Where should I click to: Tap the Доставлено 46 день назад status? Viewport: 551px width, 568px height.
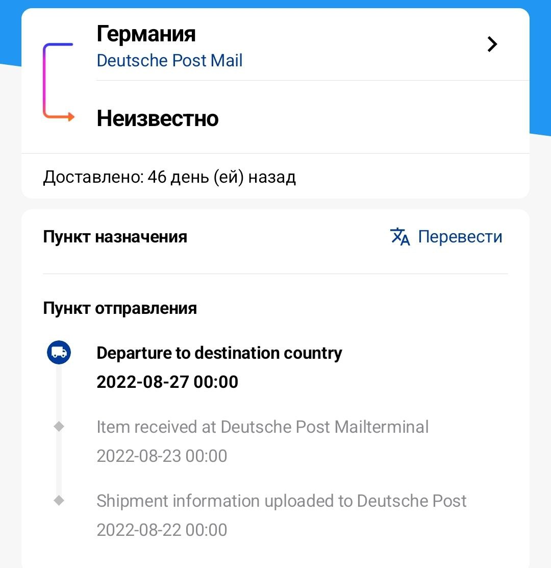169,177
